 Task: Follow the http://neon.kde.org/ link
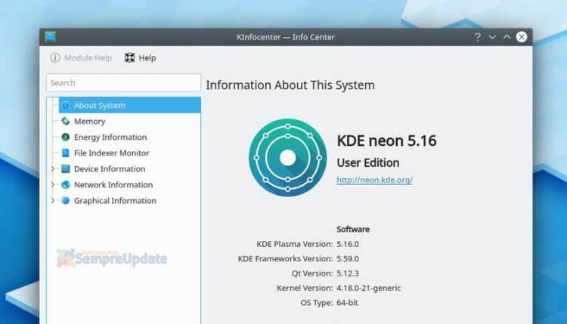coord(375,180)
